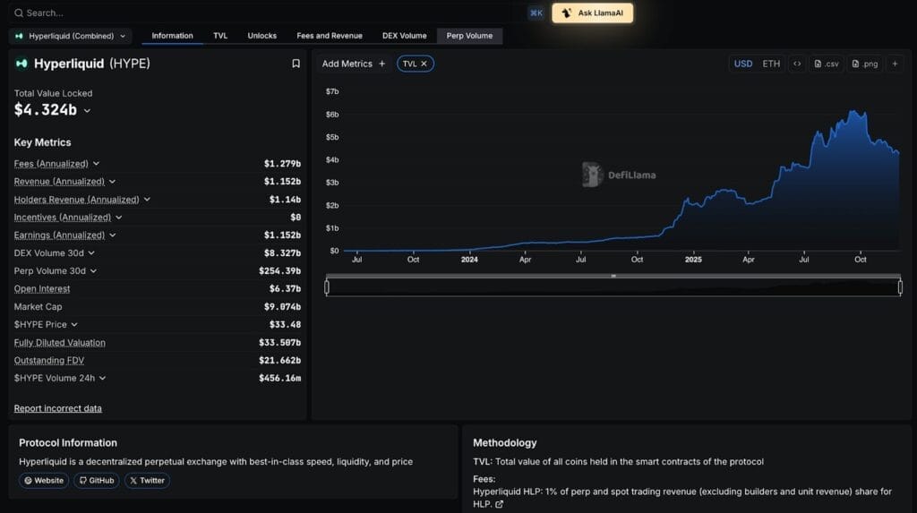Click the search magnifier icon
The width and height of the screenshot is (917, 513).
point(19,13)
